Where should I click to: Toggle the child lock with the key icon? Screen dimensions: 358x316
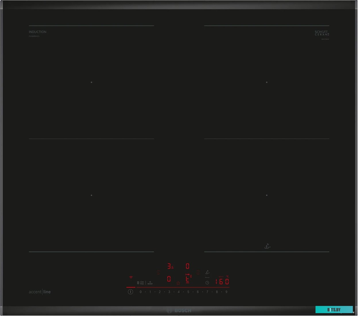(142, 283)
